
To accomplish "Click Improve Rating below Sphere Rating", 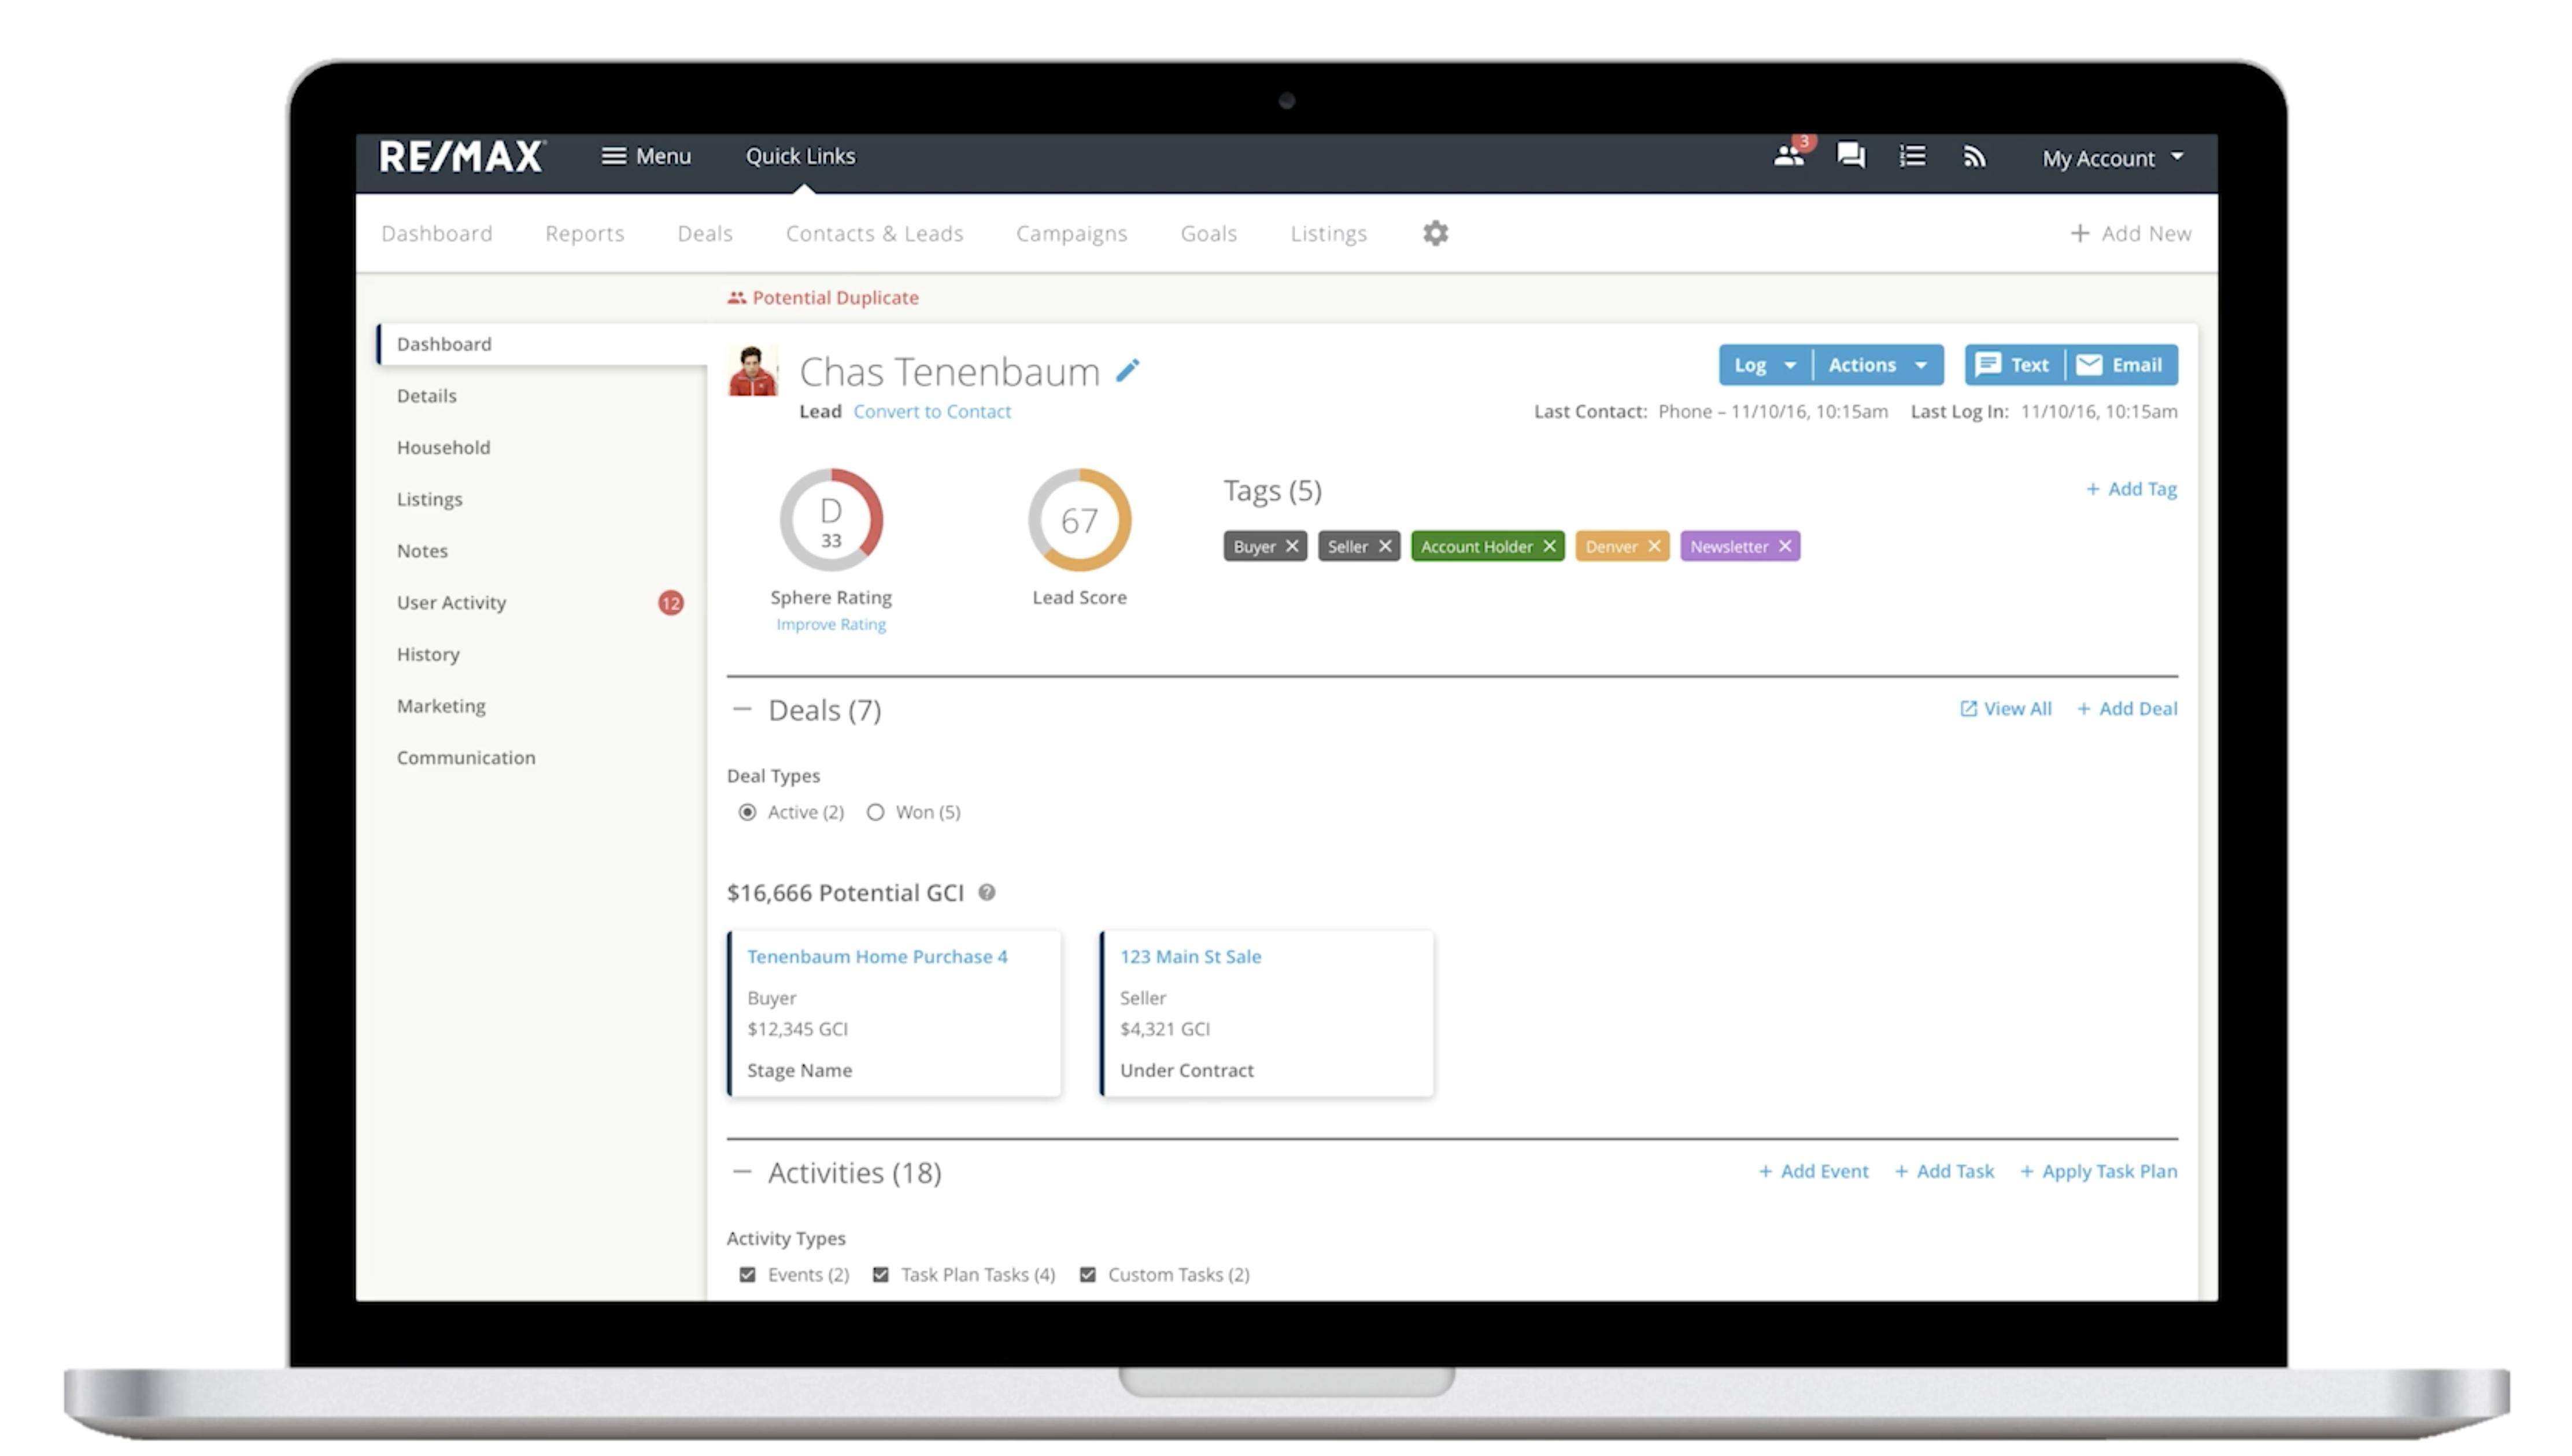I will (x=830, y=624).
